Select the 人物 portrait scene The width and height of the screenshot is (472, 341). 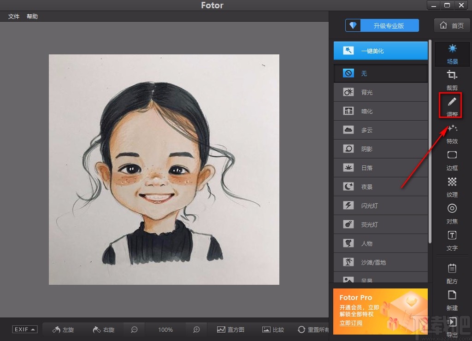click(380, 243)
